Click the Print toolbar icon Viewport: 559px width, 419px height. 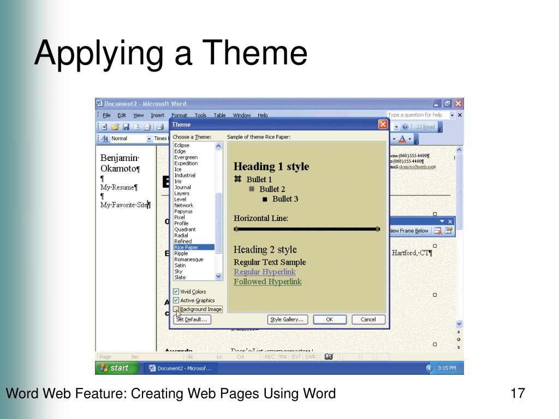(160, 127)
